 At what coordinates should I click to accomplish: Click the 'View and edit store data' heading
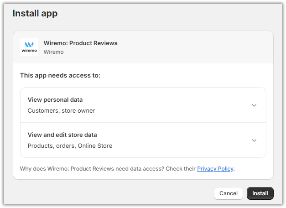[62, 135]
